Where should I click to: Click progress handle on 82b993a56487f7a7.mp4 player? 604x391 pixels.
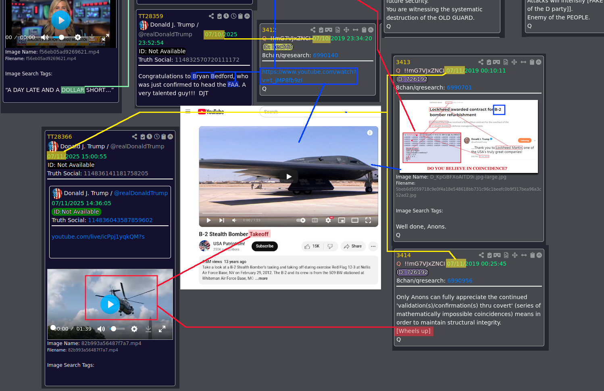tap(53, 328)
